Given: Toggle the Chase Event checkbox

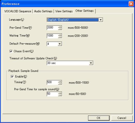Looking at the screenshot, I should click(x=11, y=51).
